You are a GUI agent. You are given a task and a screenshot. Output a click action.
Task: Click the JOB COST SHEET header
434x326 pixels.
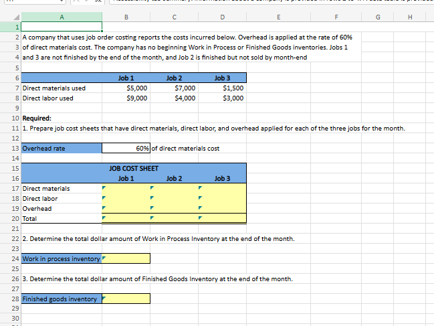[x=134, y=169]
